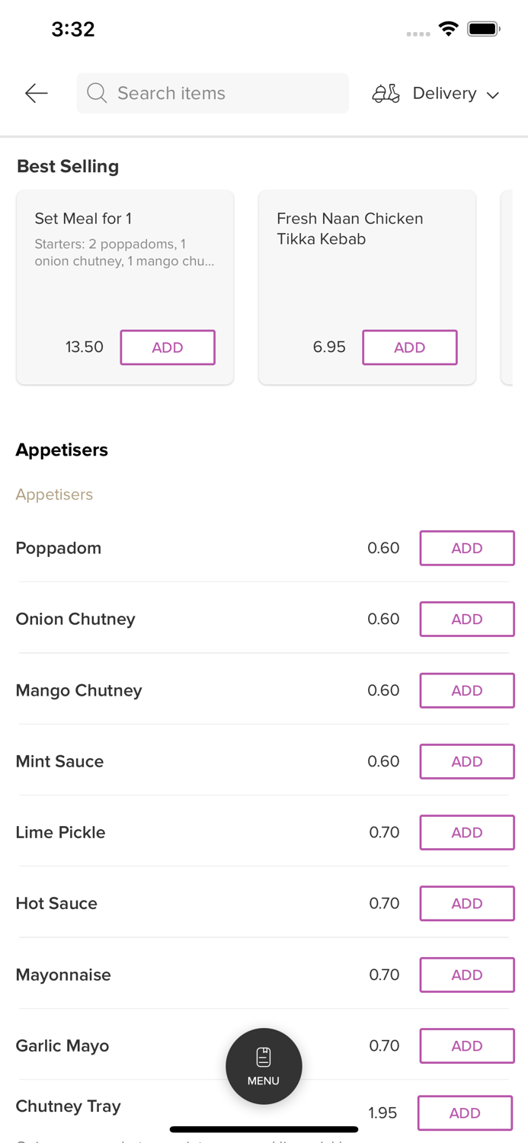
Task: Add the Chutney Tray item
Action: 466,1113
